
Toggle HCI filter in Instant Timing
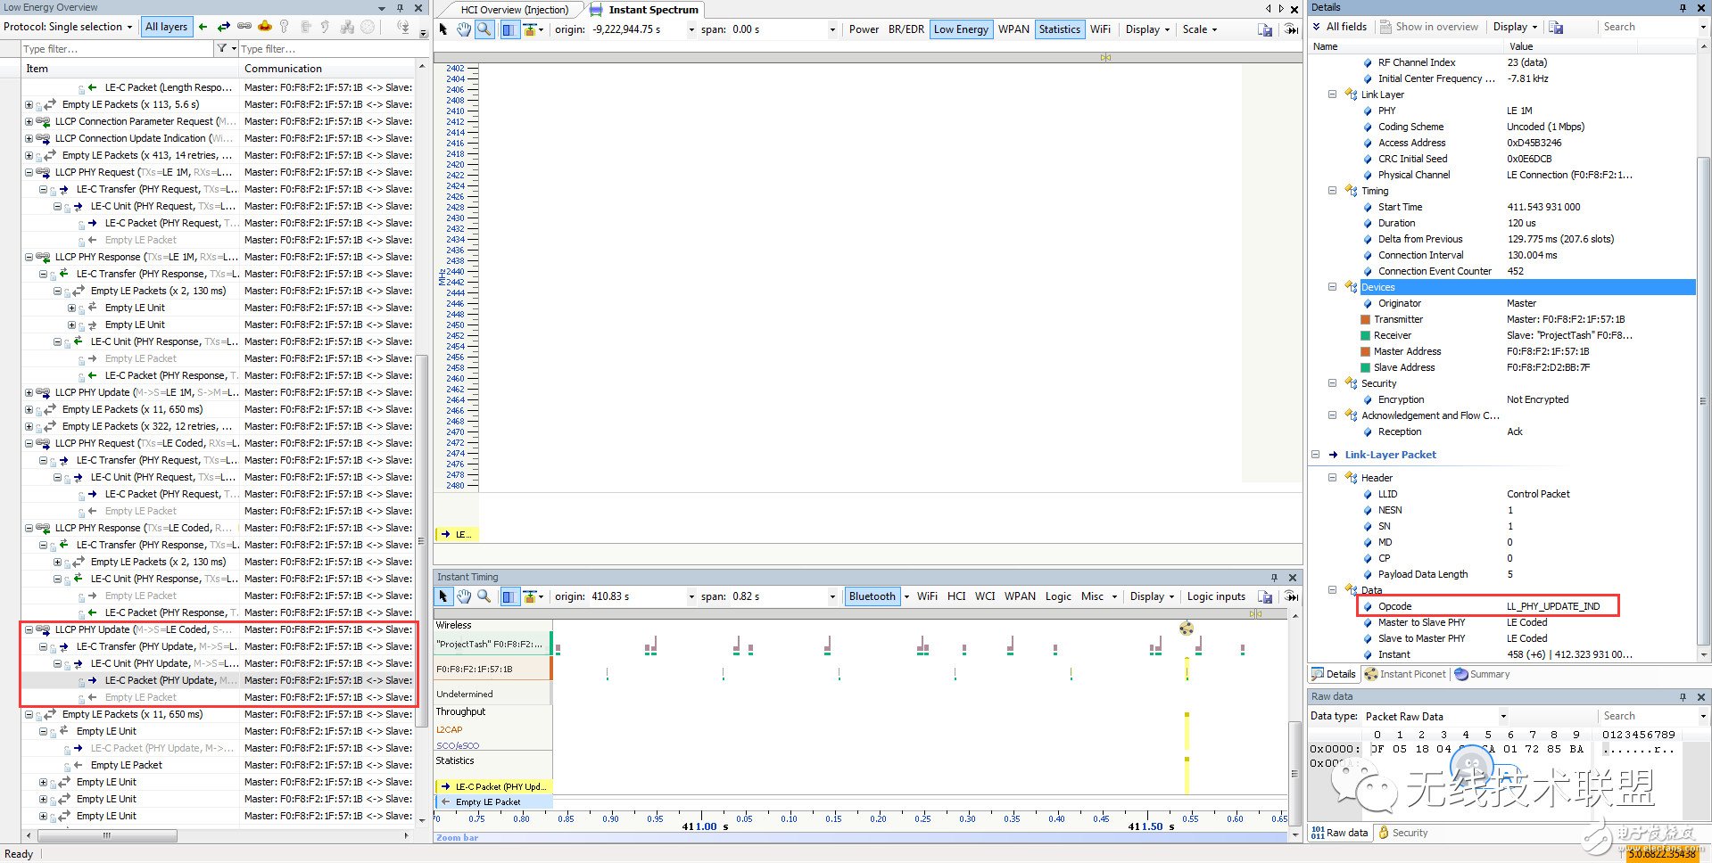pos(956,596)
